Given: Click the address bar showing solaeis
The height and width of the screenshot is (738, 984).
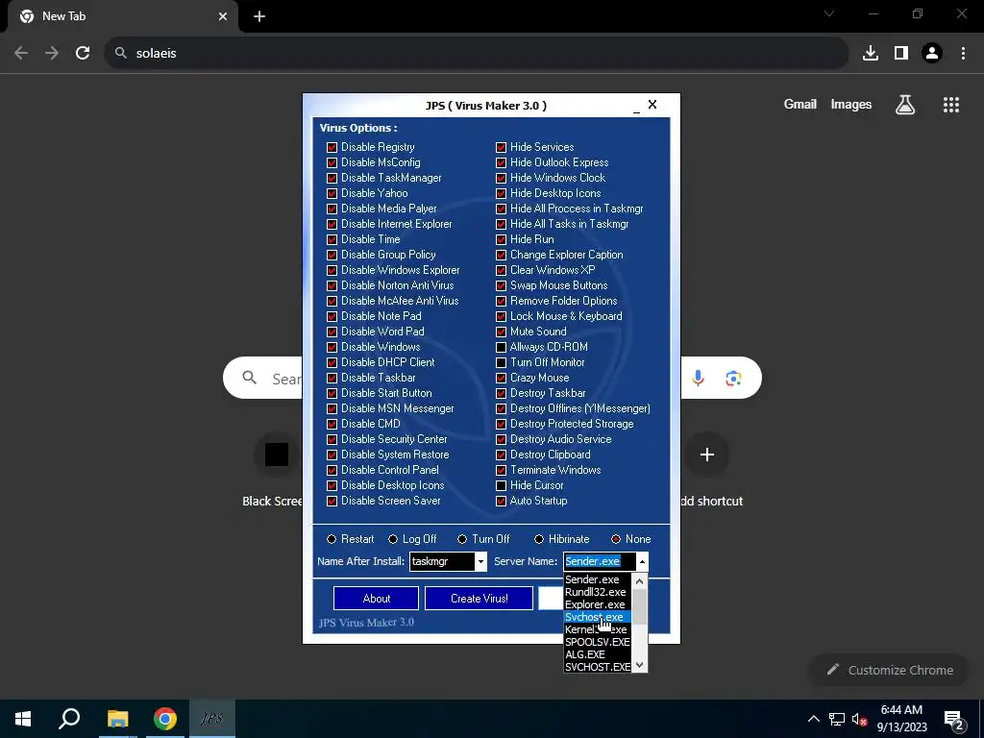Looking at the screenshot, I should point(477,54).
